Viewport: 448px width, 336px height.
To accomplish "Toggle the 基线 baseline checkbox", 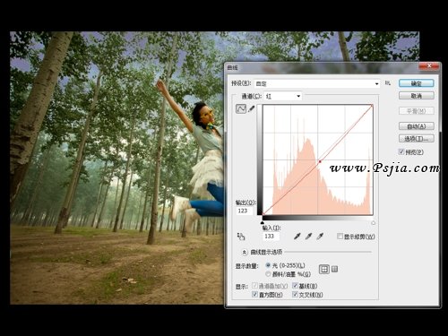I will point(295,286).
